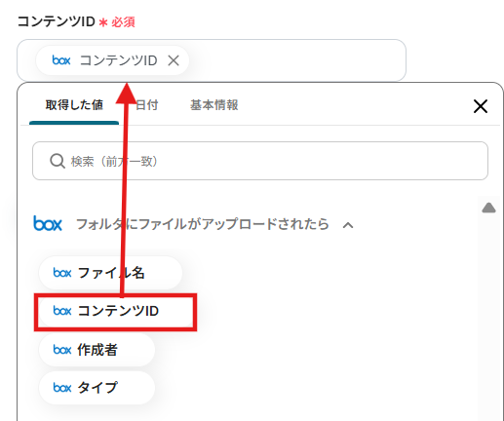The height and width of the screenshot is (421, 504).
Task: Click inside the コンテンツID input field
Action: pos(212,60)
